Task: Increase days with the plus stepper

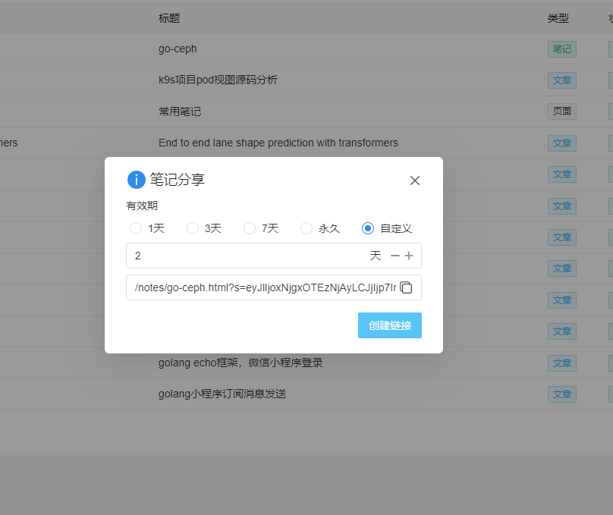Action: click(x=409, y=256)
